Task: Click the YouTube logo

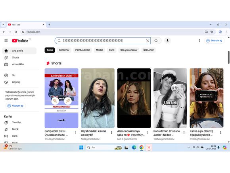Action: coord(20,41)
